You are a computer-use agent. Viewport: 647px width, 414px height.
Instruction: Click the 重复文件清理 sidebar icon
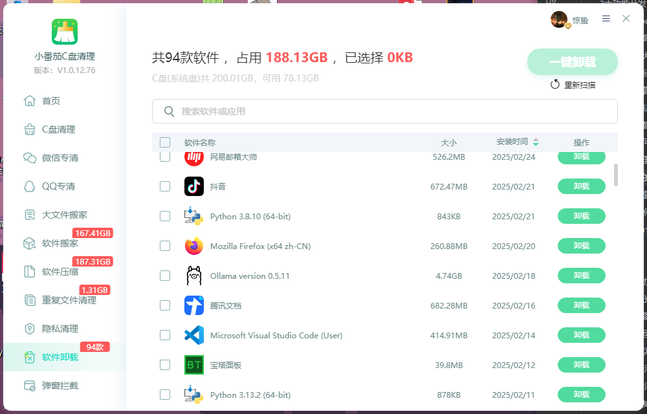coord(29,300)
